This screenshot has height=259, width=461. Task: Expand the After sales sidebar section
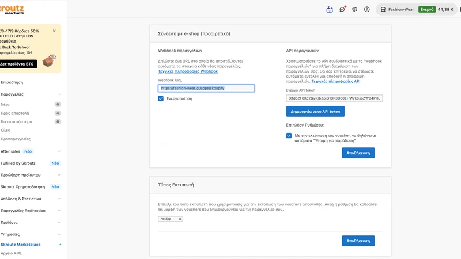coord(59,151)
